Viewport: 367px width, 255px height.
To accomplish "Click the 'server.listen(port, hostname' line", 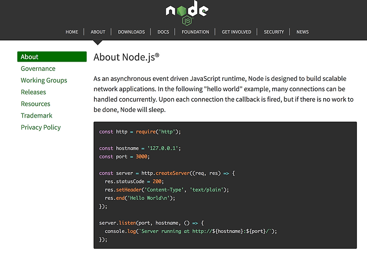I will click(151, 223).
